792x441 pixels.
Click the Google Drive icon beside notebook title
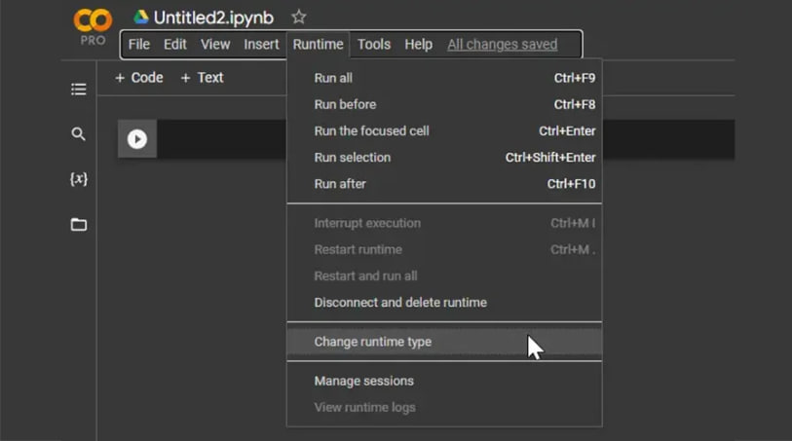point(141,18)
